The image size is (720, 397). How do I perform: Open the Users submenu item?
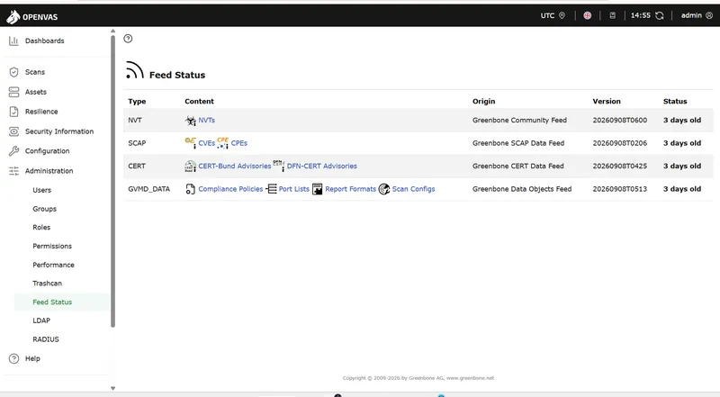(x=41, y=190)
